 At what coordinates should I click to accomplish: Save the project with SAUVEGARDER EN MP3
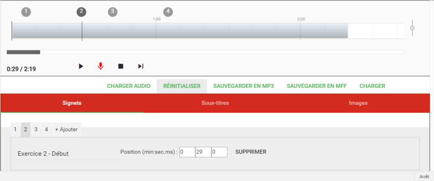point(243,86)
